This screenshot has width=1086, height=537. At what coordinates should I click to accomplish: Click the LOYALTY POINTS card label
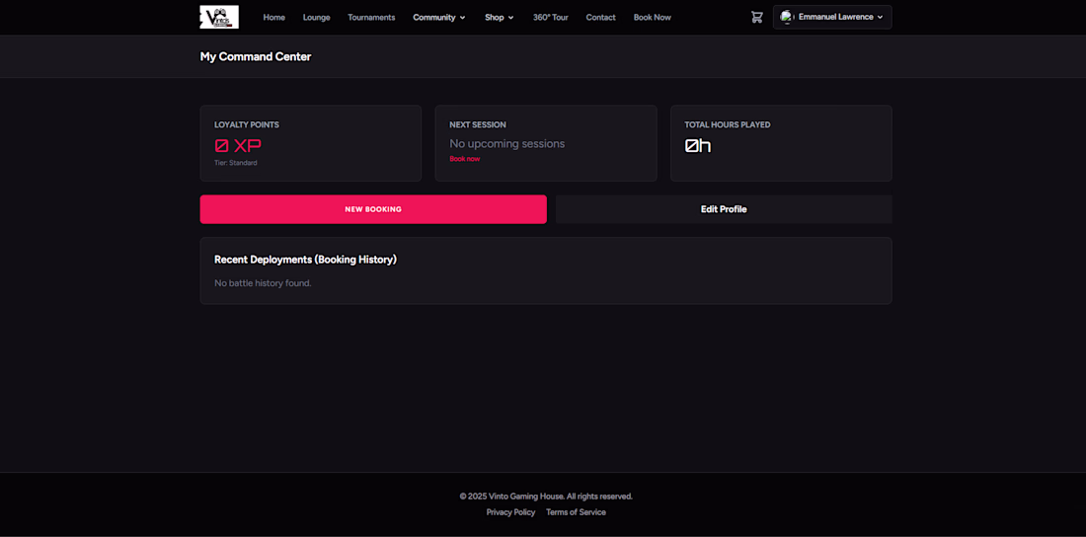point(247,124)
